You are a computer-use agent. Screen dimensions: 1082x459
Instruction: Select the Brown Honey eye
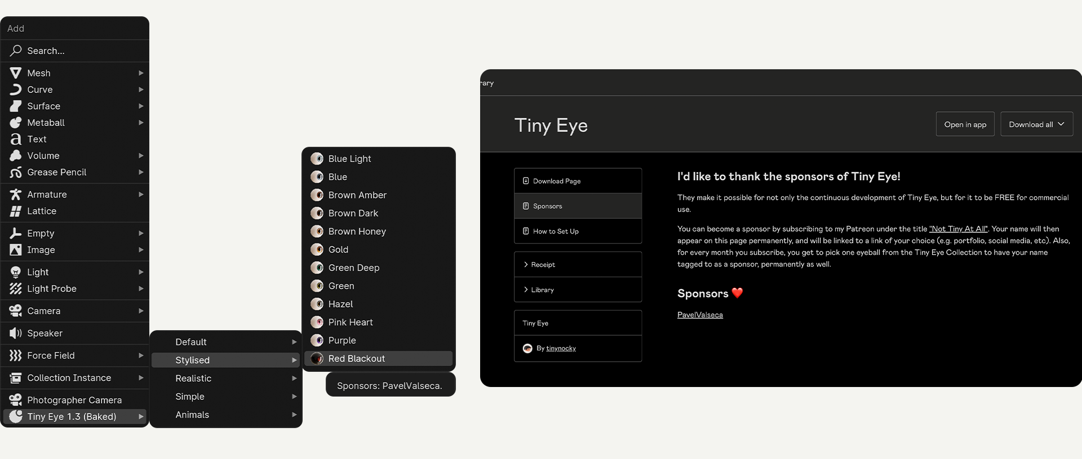[x=379, y=231]
